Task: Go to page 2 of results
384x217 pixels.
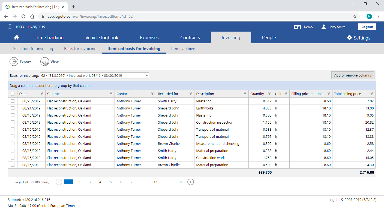Action: point(79,182)
